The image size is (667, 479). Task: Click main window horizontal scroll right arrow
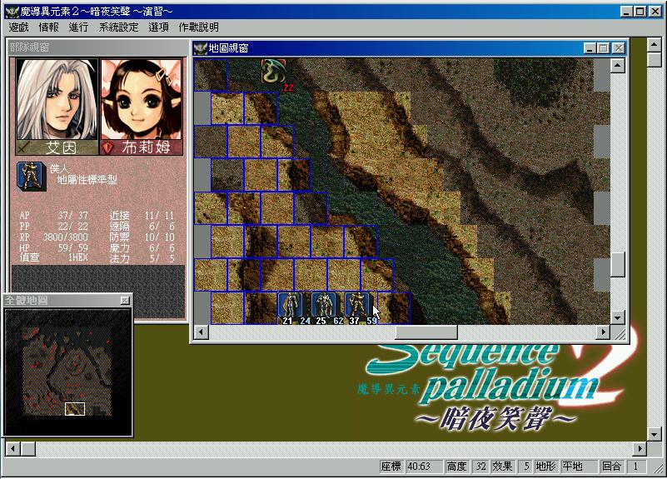(x=640, y=448)
